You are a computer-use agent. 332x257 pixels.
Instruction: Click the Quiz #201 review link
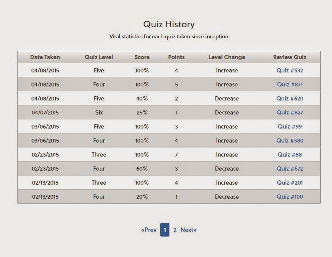(x=290, y=183)
